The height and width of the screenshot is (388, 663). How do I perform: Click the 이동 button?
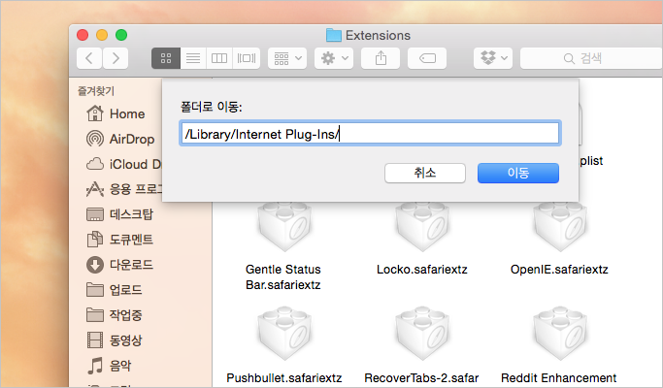pos(518,173)
